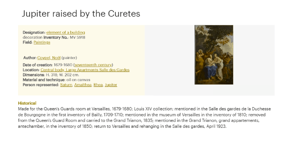Open the Amalthea person link
The image size is (288, 141).
point(83,85)
